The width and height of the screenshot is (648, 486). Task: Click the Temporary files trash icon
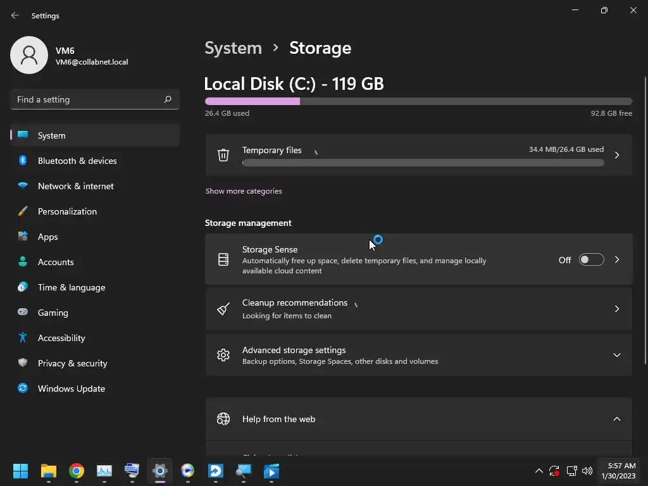223,155
